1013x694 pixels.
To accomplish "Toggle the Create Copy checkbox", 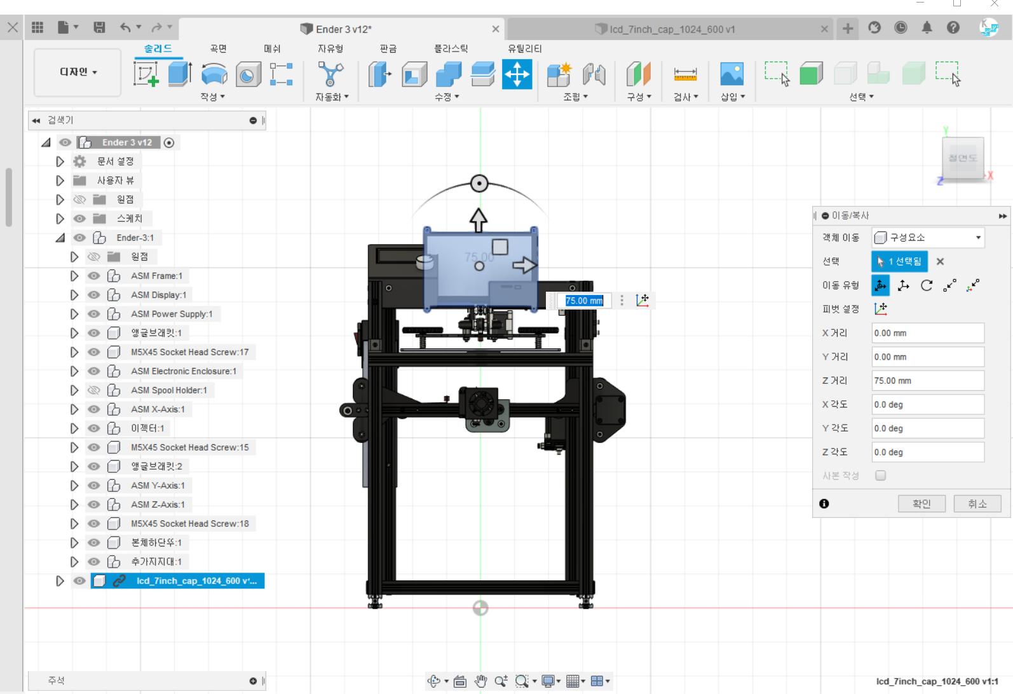I will coord(880,475).
